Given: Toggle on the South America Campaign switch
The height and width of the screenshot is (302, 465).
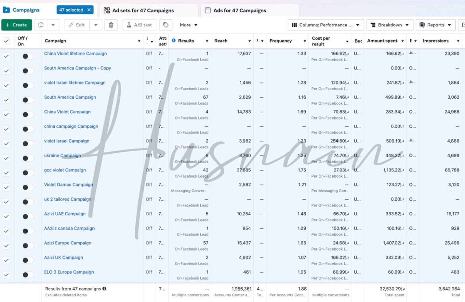Looking at the screenshot, I should coord(28,100).
